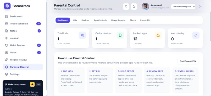Viewport: 211px width, 96px height.
Task: Click the 2 allowed text
Action: click(137, 43)
